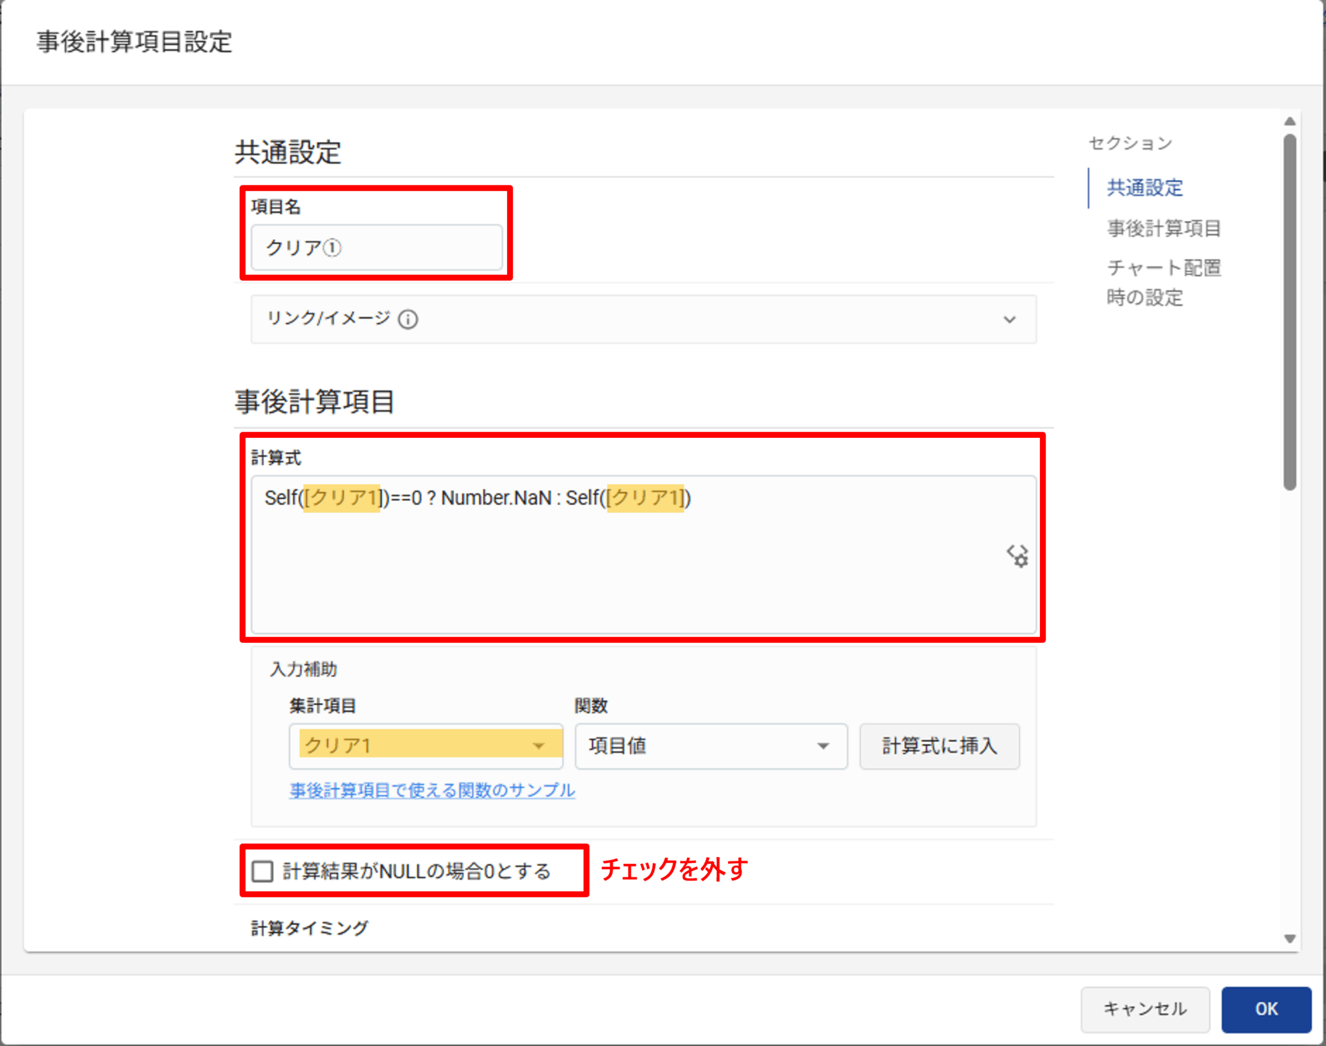Open the 集計項目 クリア1 dropdown
Screen dimensions: 1326x1046
426,745
